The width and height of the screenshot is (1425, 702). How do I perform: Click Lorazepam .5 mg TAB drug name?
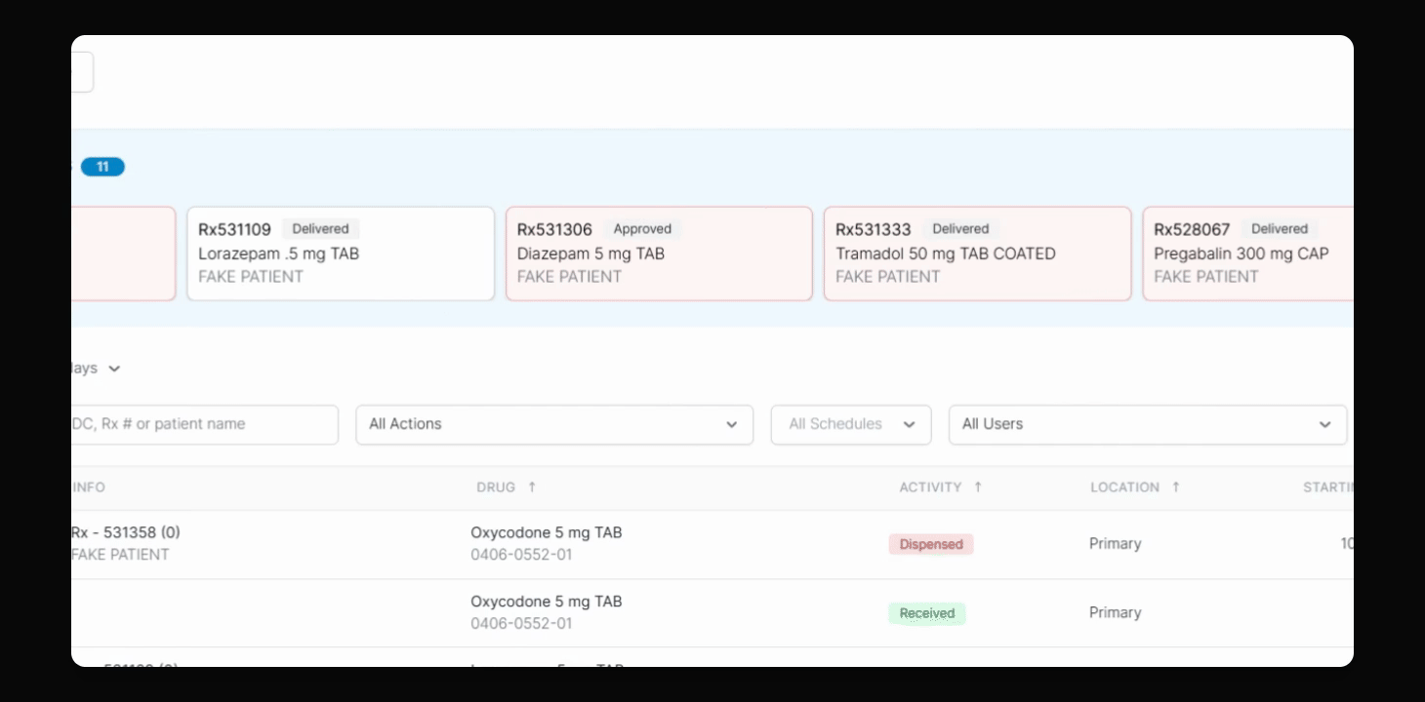pyautogui.click(x=279, y=253)
